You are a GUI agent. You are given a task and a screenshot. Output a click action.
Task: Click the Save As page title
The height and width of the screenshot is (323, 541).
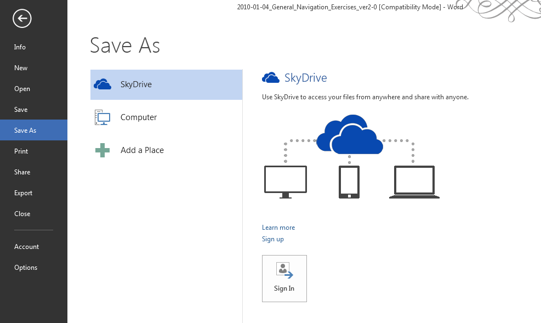(x=125, y=45)
